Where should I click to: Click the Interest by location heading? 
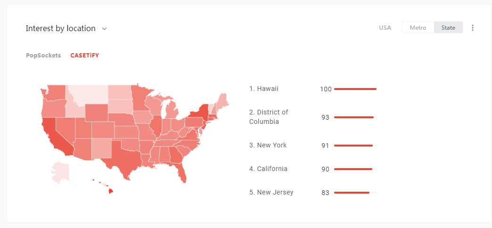click(61, 28)
